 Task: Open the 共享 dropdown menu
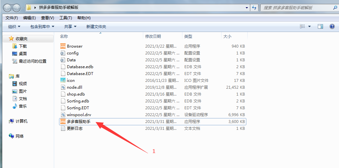[70, 27]
